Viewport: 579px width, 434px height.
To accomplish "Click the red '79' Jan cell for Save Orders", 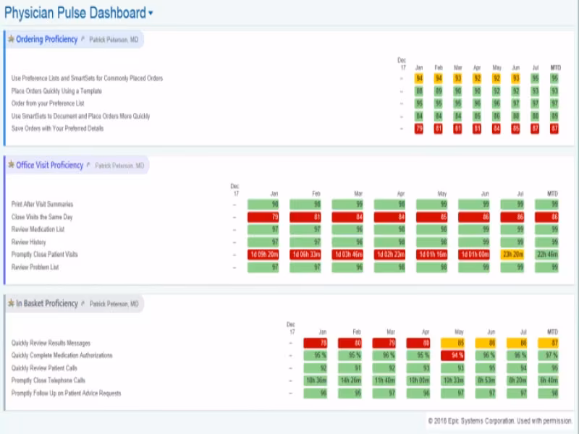I will click(419, 129).
